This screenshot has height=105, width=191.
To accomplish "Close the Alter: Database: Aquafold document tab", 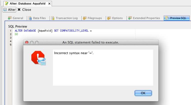I will pos(49,4).
